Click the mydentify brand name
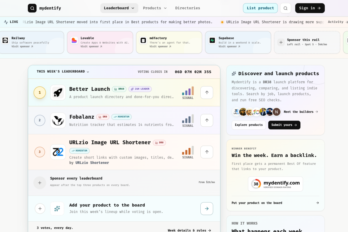Image resolution: width=348 pixels, height=232 pixels. coord(50,8)
